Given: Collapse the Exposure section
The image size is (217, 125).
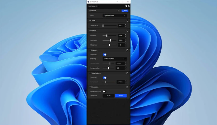Looking at the screenshot, I should coord(90,50).
